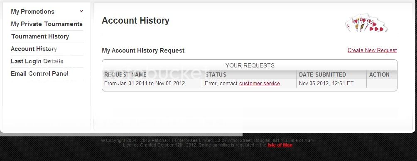Click the playing cards hearts icon
417x161 pixels.
pyautogui.click(x=366, y=23)
